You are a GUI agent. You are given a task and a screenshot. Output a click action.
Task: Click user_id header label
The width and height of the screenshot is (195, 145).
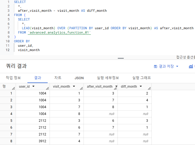[x=24, y=87]
